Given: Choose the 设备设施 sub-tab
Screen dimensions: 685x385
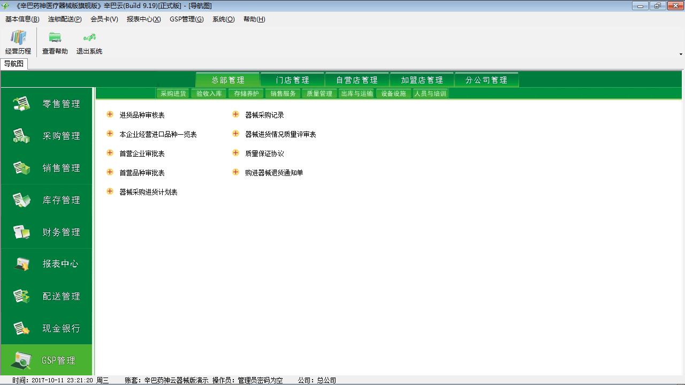Looking at the screenshot, I should coord(394,94).
